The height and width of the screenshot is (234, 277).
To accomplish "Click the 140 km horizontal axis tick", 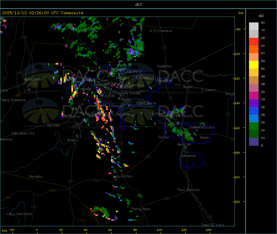I will (209, 230).
